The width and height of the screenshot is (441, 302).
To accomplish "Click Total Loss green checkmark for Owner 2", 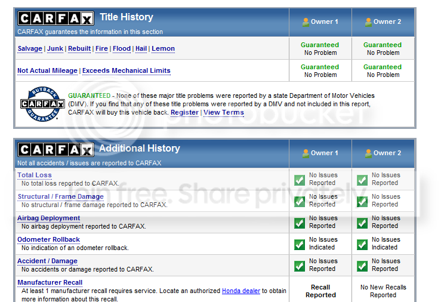I will (362, 180).
